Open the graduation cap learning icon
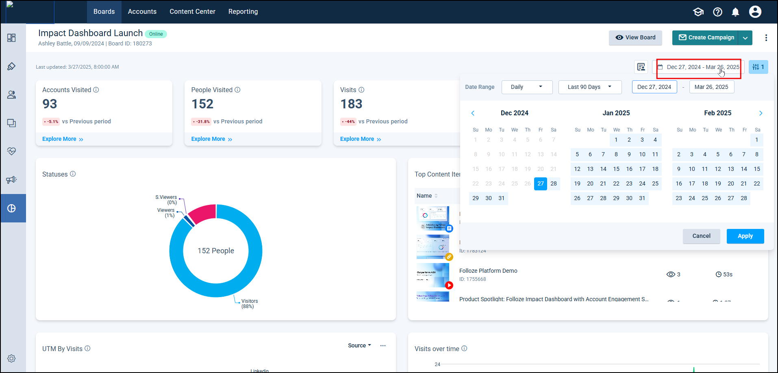The width and height of the screenshot is (778, 373). tap(698, 12)
